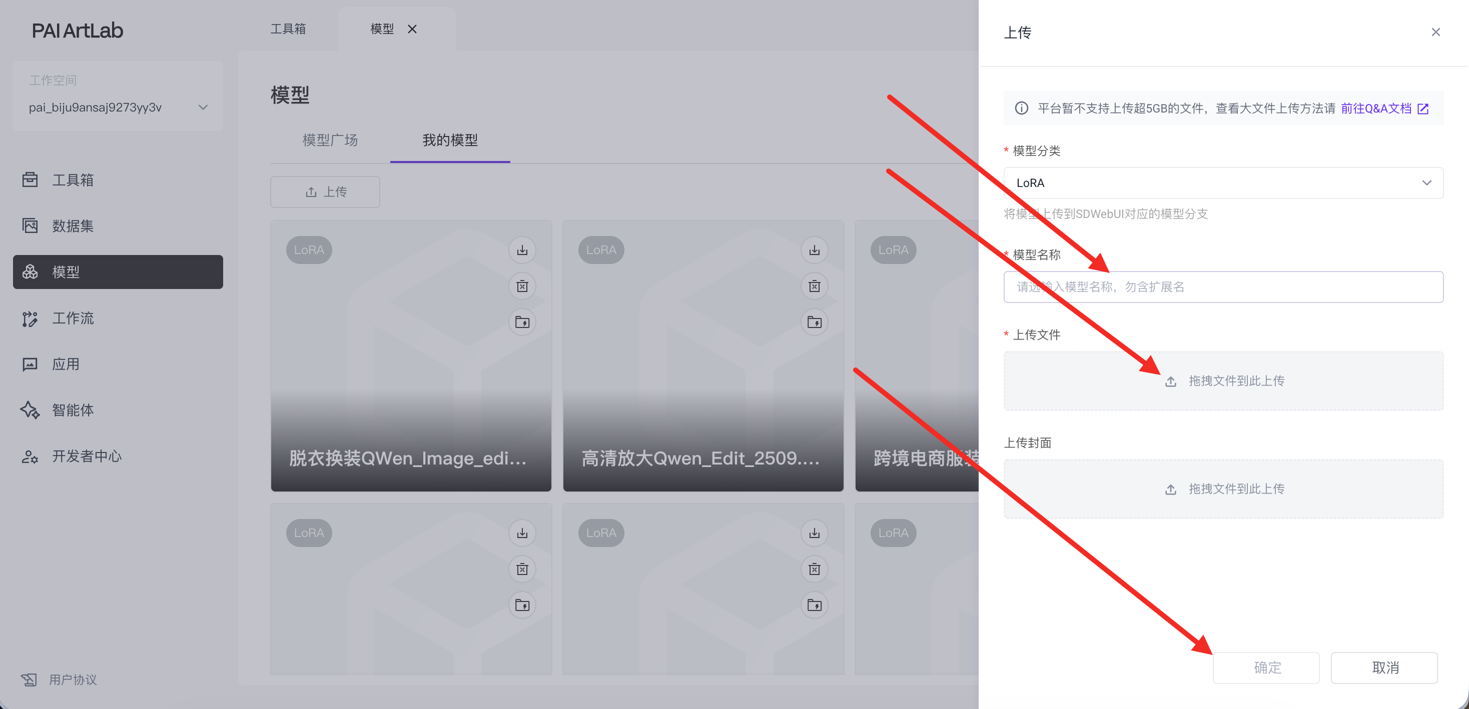The width and height of the screenshot is (1469, 709).
Task: Download the card below 高清放大Qwen_Edit_2509
Action: pos(815,533)
